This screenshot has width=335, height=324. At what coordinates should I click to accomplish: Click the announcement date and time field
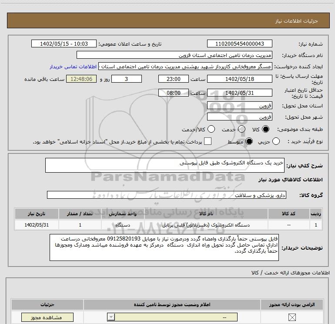[64, 43]
